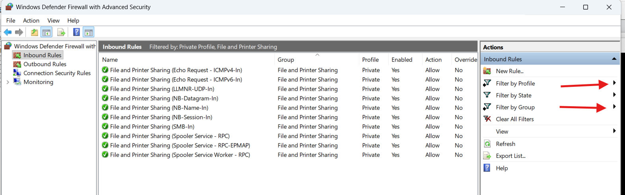Click Filter by Profile funnel icon
Image resolution: width=625 pixels, height=195 pixels.
[487, 83]
